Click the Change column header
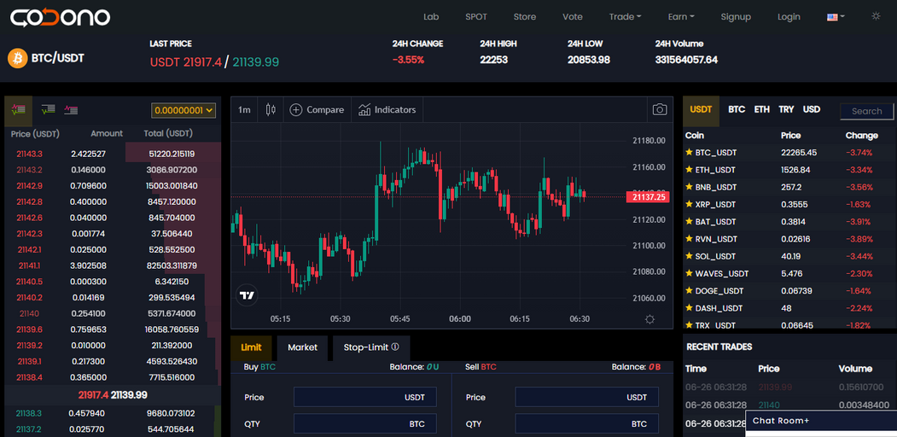Viewport: 897px width, 437px height. tap(861, 136)
